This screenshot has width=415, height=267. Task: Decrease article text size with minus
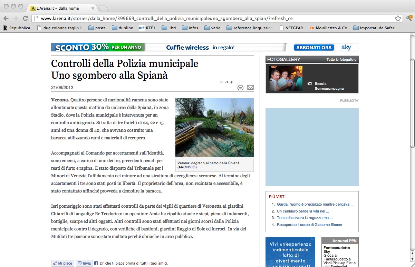[x=222, y=82]
